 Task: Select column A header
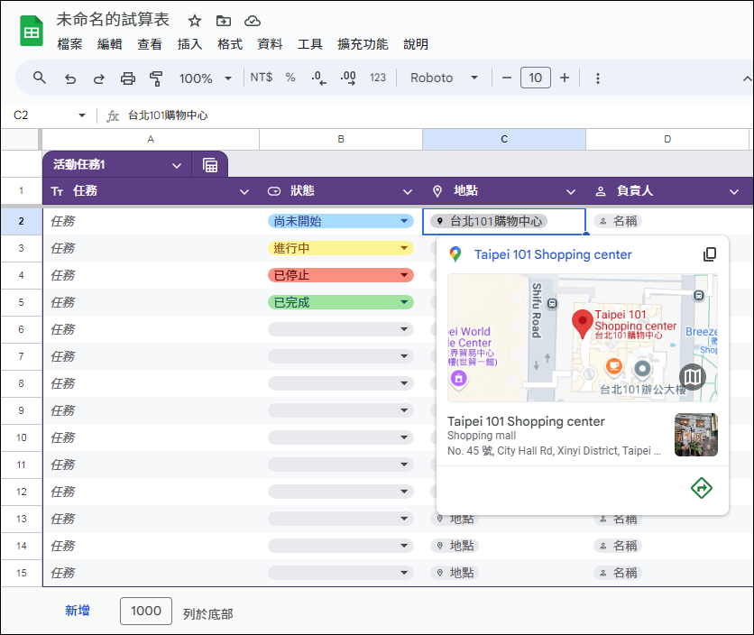[x=151, y=139]
